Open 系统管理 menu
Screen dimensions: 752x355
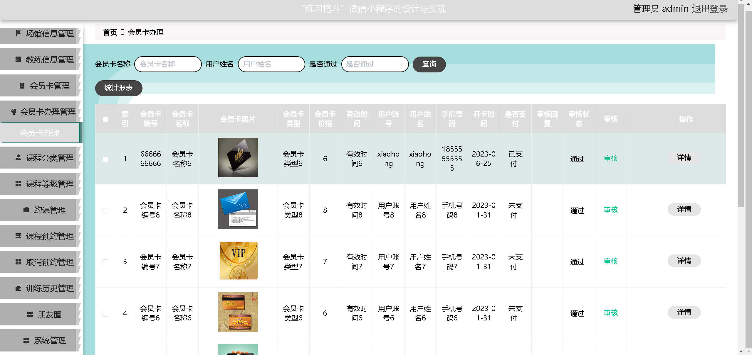[x=41, y=341]
